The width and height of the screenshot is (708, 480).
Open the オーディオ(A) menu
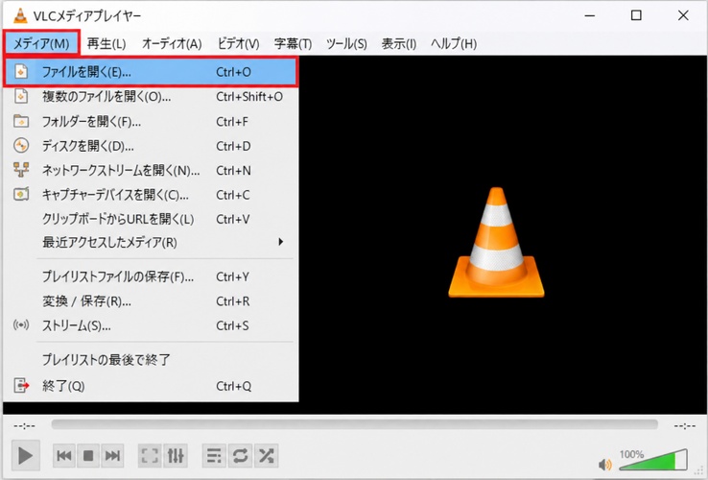click(172, 44)
